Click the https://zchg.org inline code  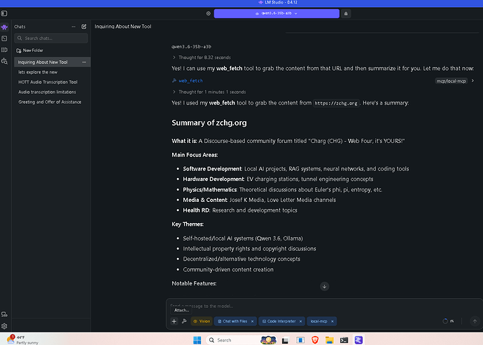point(336,103)
